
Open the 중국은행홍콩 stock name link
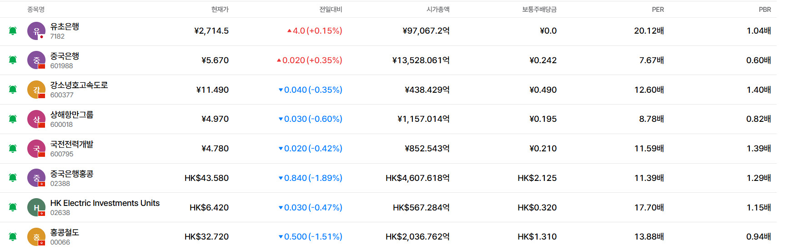72,174
